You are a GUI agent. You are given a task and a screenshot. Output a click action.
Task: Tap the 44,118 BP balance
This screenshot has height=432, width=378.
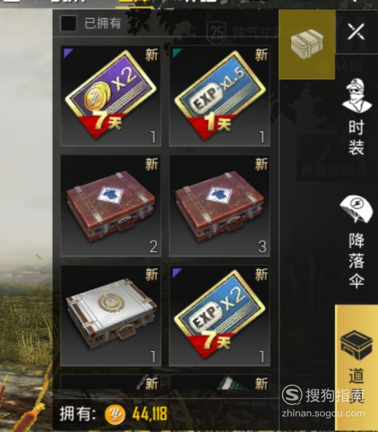150,414
